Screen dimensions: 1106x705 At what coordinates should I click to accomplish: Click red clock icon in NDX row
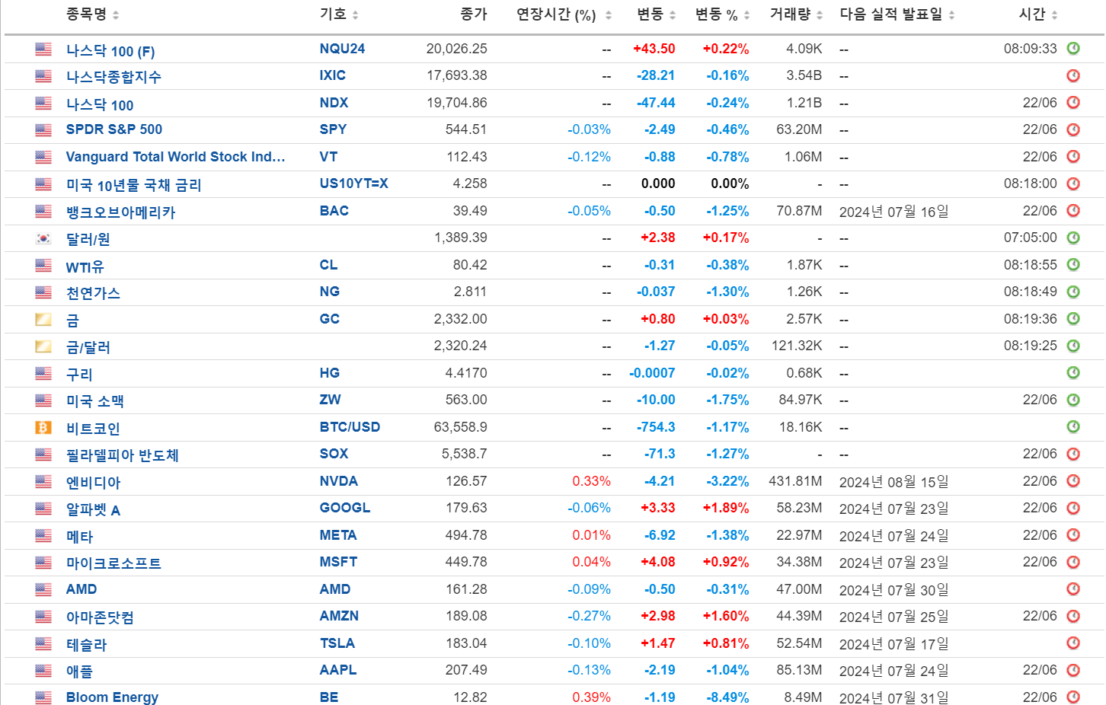tap(1073, 103)
